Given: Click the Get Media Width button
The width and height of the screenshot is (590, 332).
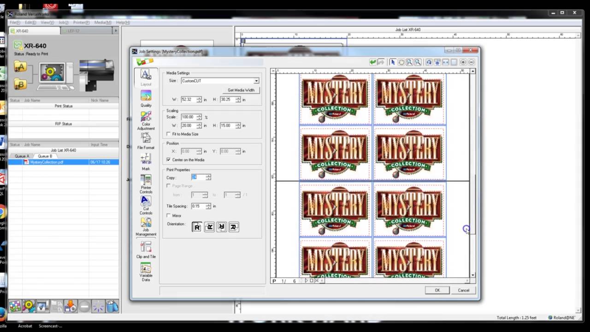Looking at the screenshot, I should click(x=241, y=90).
